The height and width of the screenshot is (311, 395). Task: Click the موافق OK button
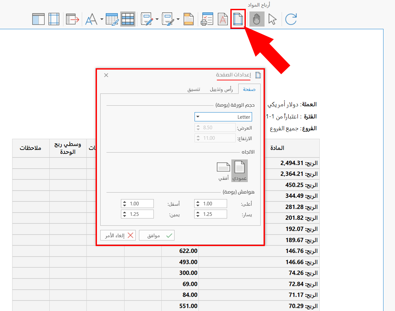pos(157,236)
